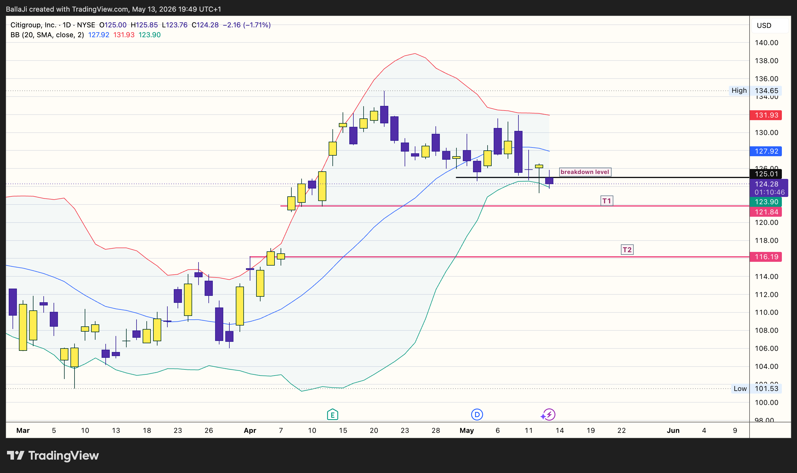This screenshot has height=473, width=797.
Task: Click 140.00 on the price axis
Action: [x=766, y=43]
